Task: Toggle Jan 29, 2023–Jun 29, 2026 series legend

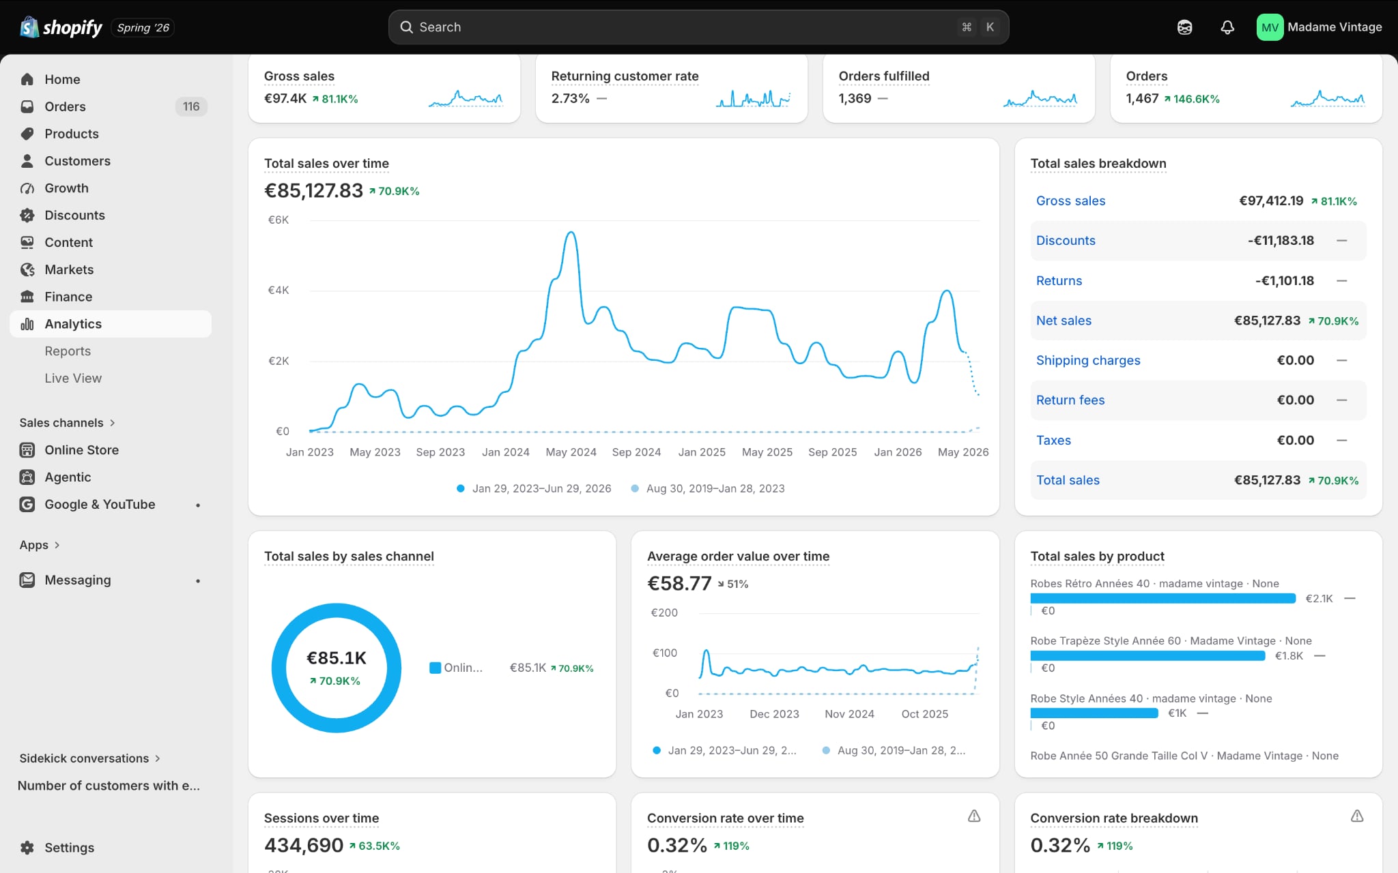Action: [534, 488]
